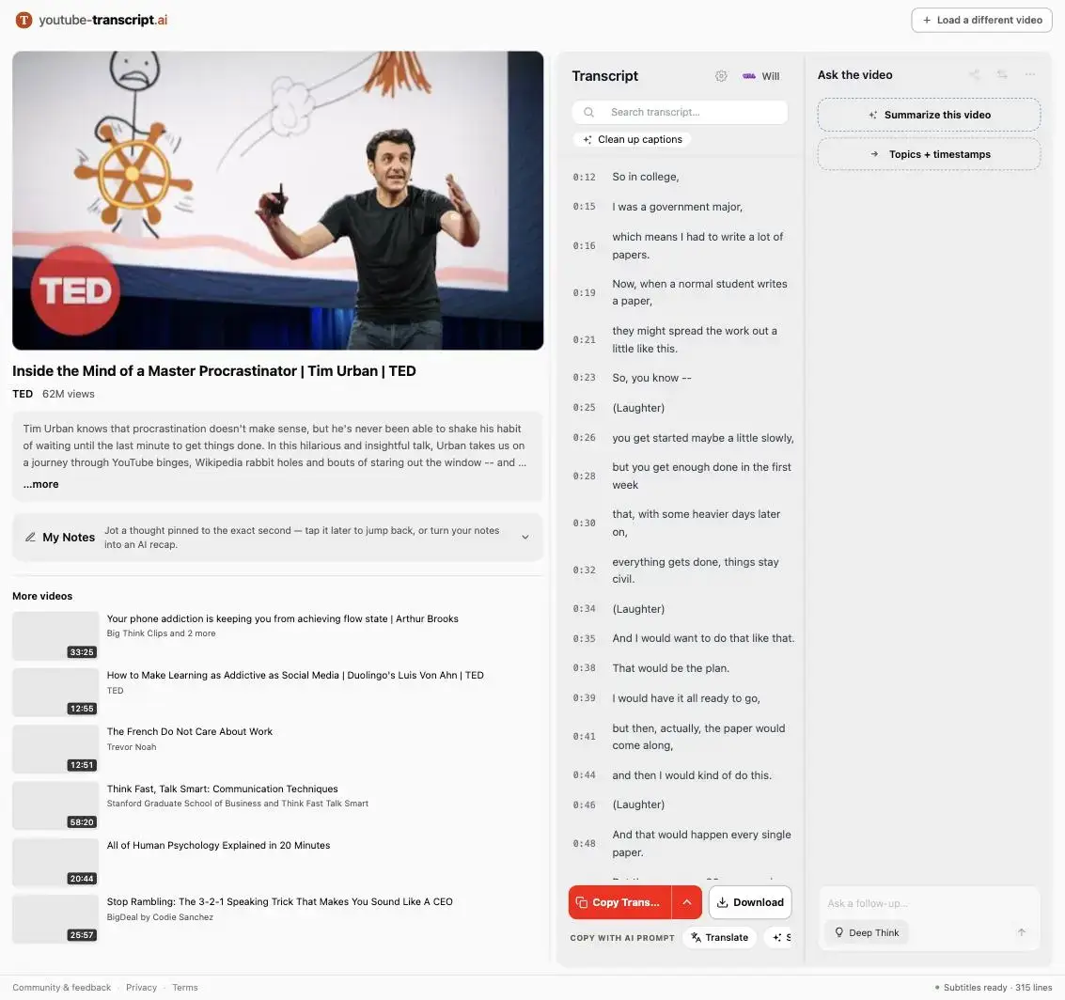Click Summarize this video
The width and height of the screenshot is (1065, 1000).
tap(929, 115)
